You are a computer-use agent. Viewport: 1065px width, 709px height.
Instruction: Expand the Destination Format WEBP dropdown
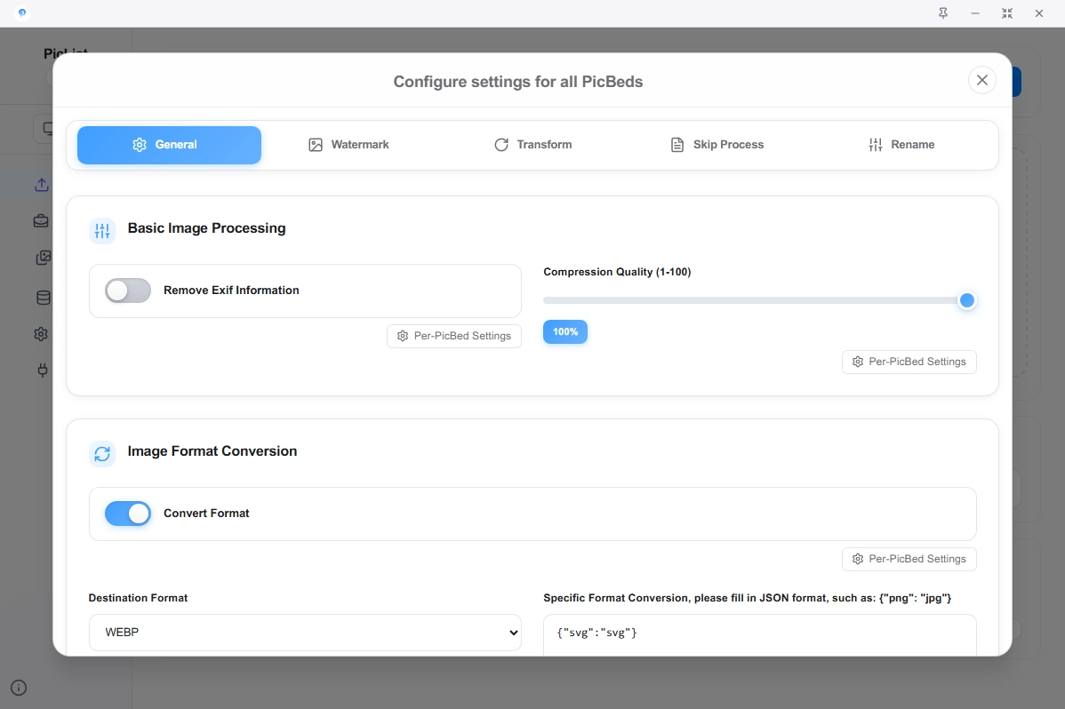click(305, 633)
